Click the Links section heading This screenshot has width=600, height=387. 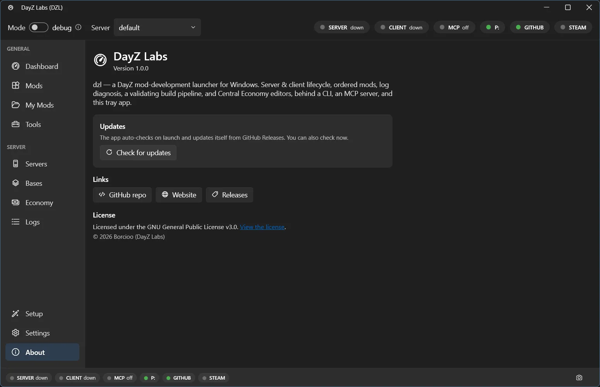point(101,179)
